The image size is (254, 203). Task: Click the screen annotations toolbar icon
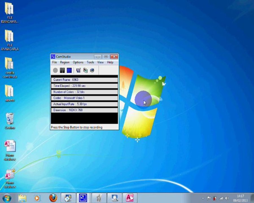coord(92,70)
